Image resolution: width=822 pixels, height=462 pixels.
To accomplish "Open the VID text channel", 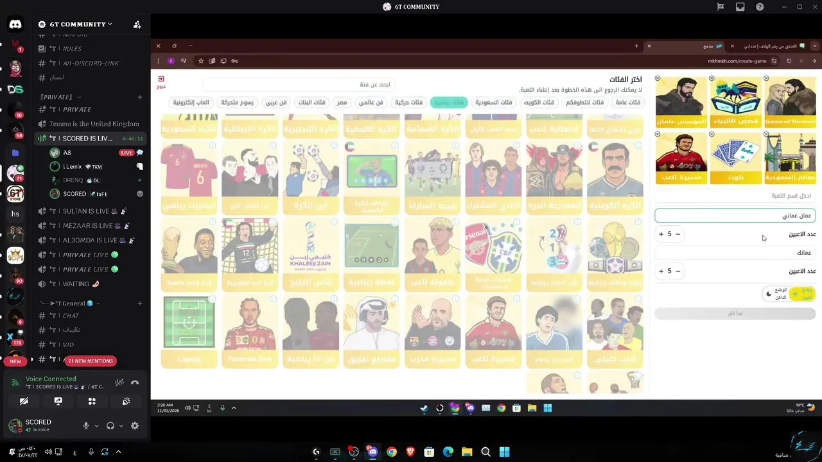I will (x=90, y=345).
